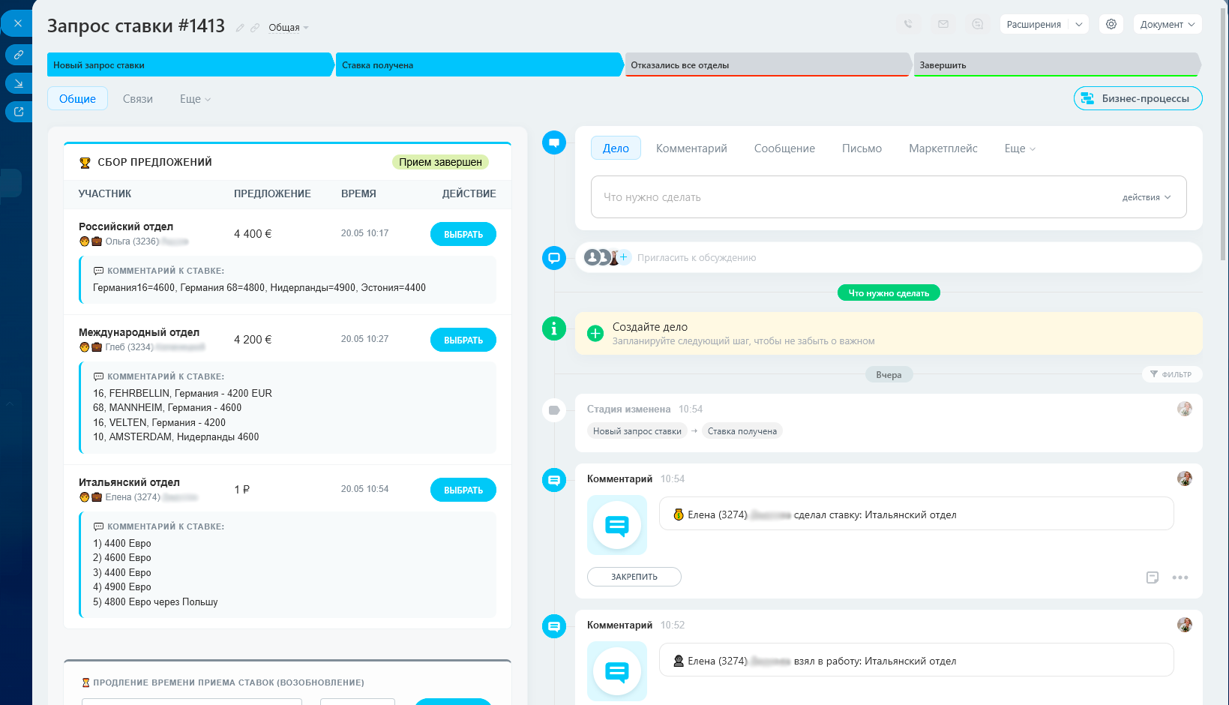Screen dimensions: 1229x705
Task: Click the envelope email icon
Action: click(943, 24)
